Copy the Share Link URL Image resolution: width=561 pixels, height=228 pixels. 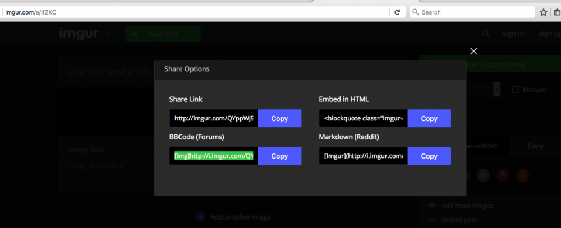(279, 119)
